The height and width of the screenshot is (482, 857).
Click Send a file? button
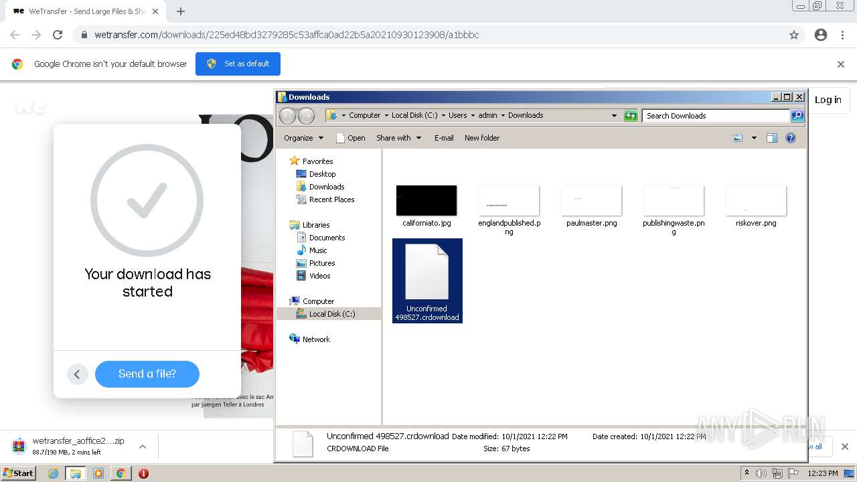[x=147, y=374]
